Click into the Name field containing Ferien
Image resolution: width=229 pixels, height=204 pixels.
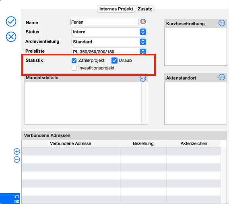(104, 22)
